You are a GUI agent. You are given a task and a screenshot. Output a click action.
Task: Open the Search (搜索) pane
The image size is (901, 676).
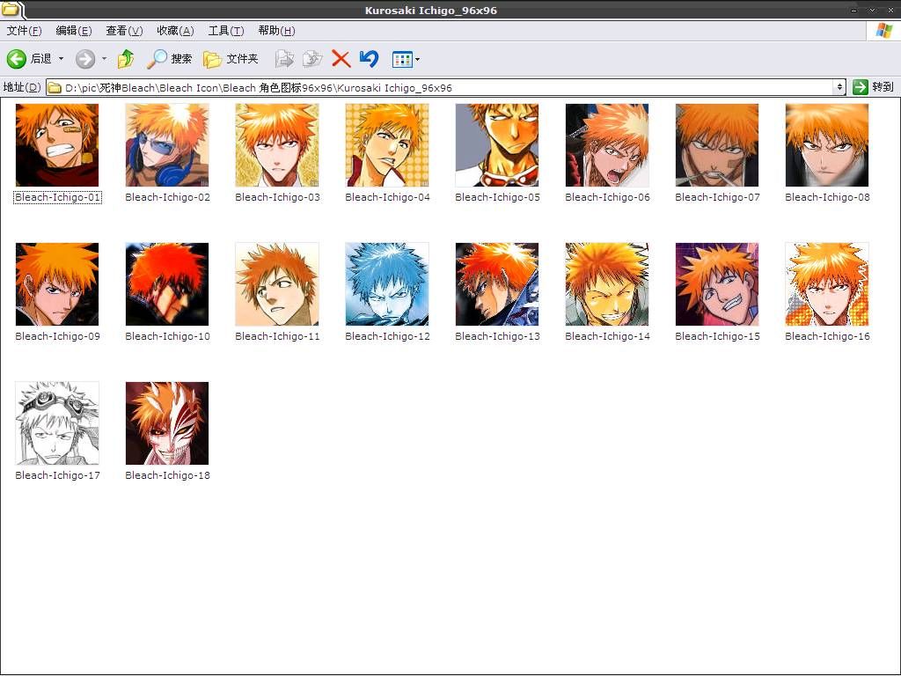170,59
